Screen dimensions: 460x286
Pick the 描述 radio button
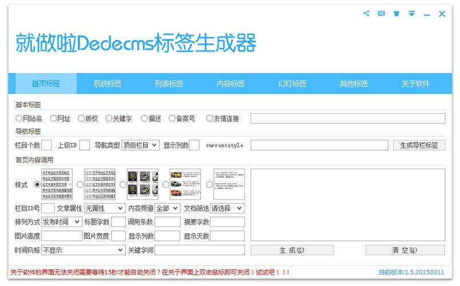(x=144, y=118)
